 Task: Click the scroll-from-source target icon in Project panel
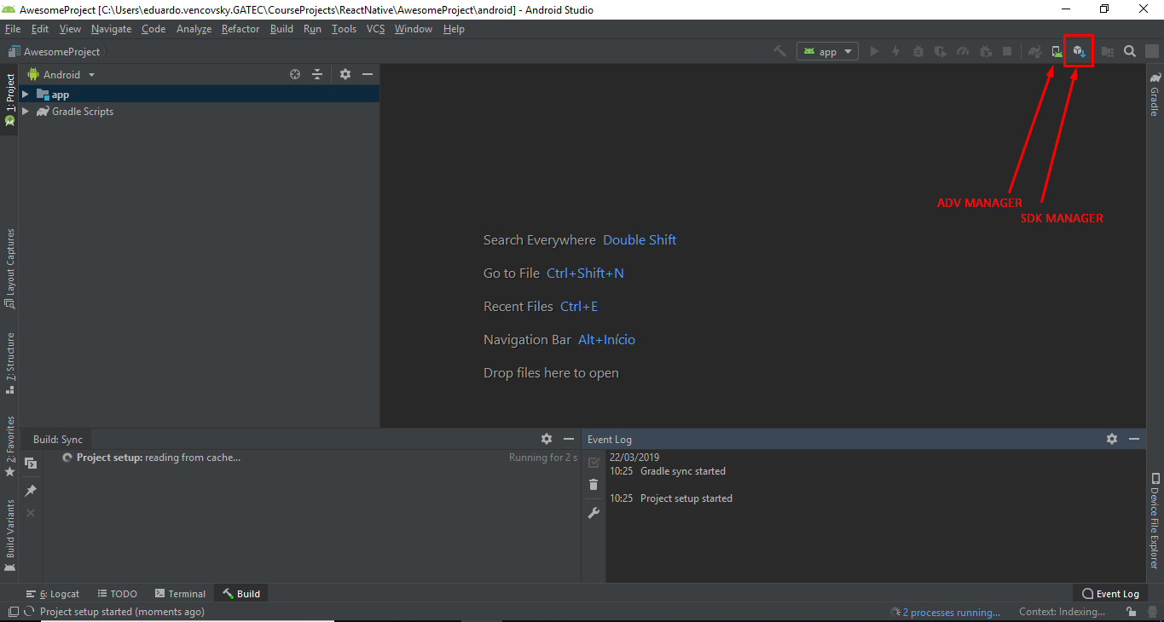pyautogui.click(x=295, y=74)
